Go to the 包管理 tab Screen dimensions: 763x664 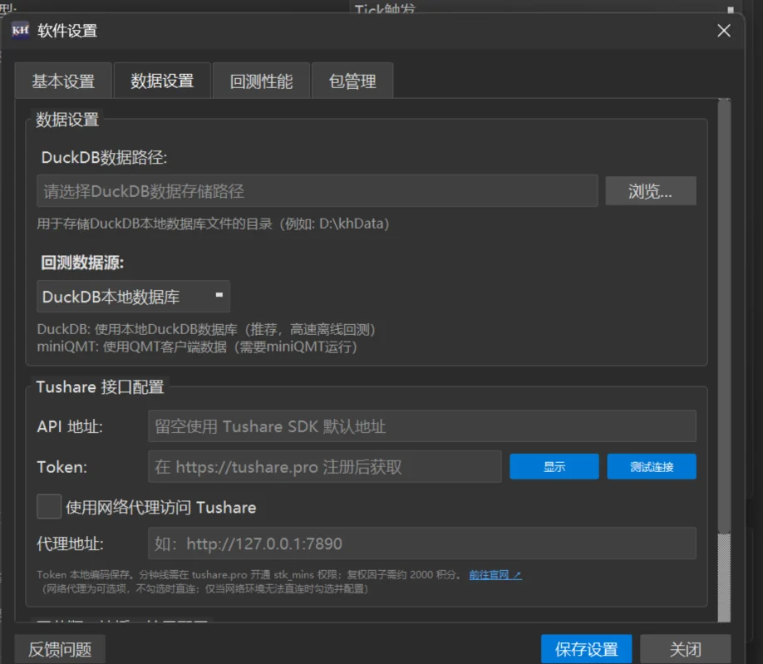[x=352, y=81]
